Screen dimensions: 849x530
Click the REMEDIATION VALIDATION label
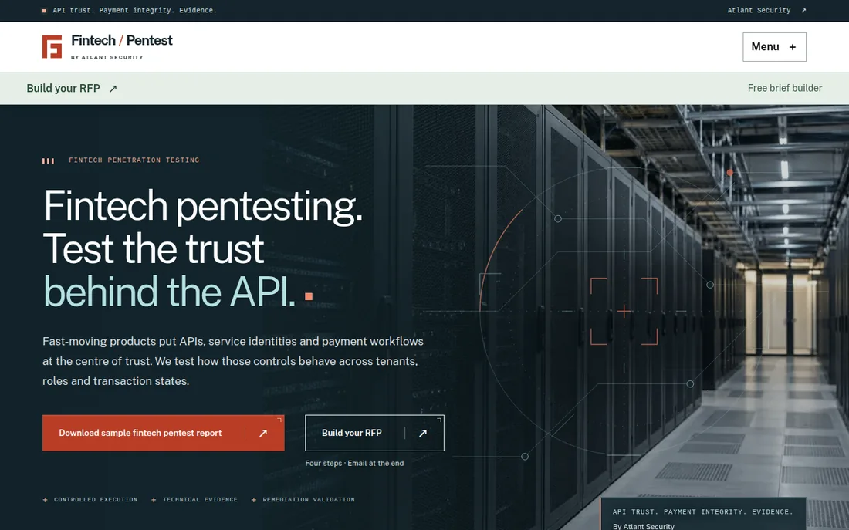[x=309, y=500]
